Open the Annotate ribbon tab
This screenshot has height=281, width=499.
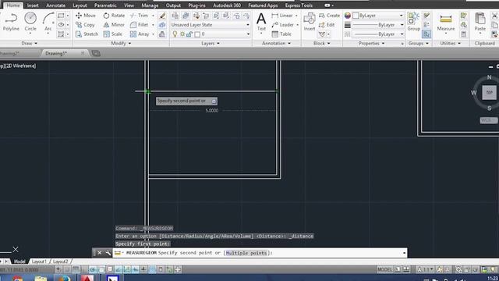[x=55, y=5]
